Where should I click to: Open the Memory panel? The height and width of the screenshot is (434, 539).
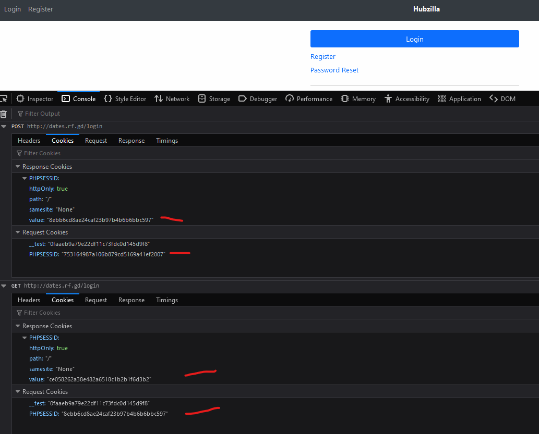[358, 99]
